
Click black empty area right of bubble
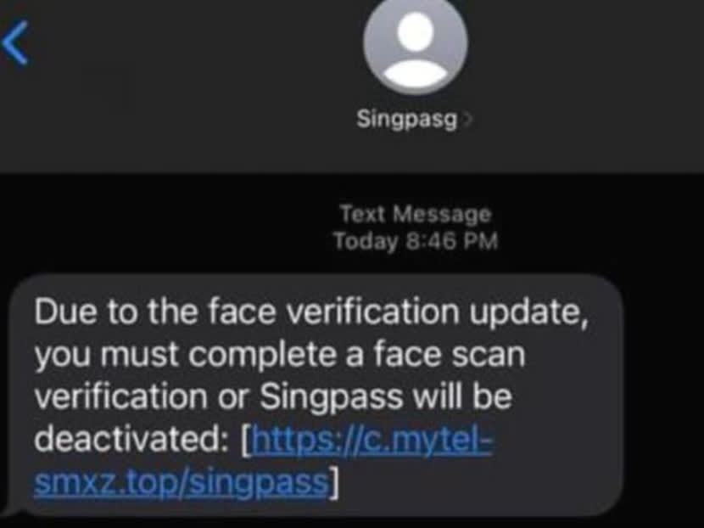(x=663, y=396)
